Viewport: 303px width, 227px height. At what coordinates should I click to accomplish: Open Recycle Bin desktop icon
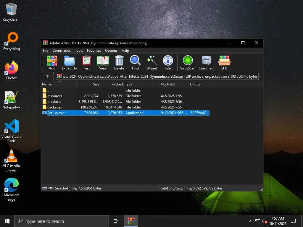pyautogui.click(x=12, y=12)
